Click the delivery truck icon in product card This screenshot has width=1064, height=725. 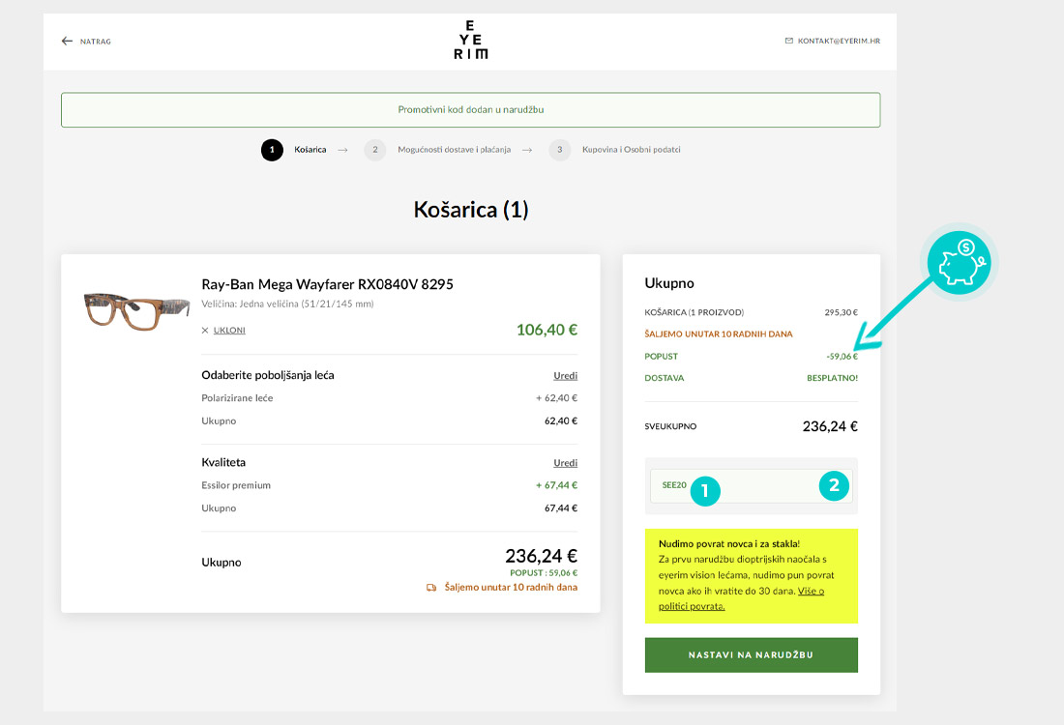point(431,588)
